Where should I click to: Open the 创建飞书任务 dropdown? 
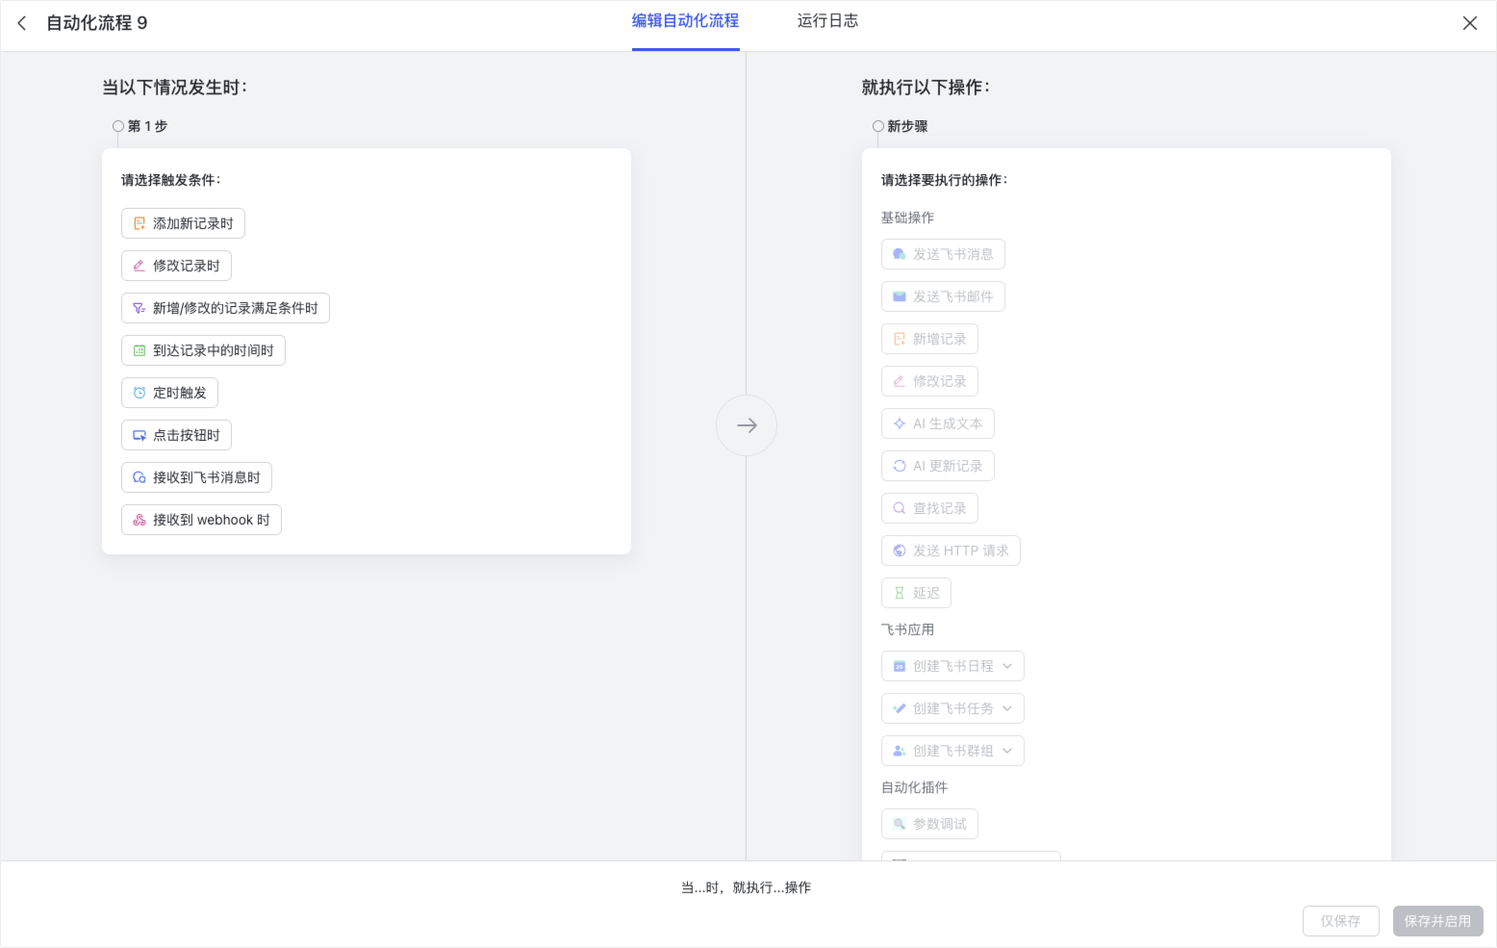pyautogui.click(x=1006, y=708)
